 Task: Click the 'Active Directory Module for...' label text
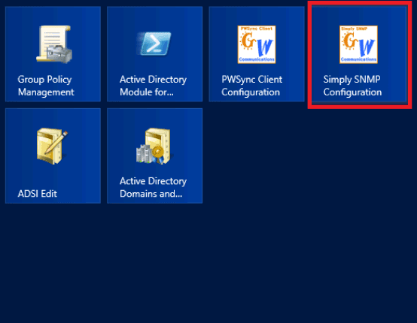[153, 86]
